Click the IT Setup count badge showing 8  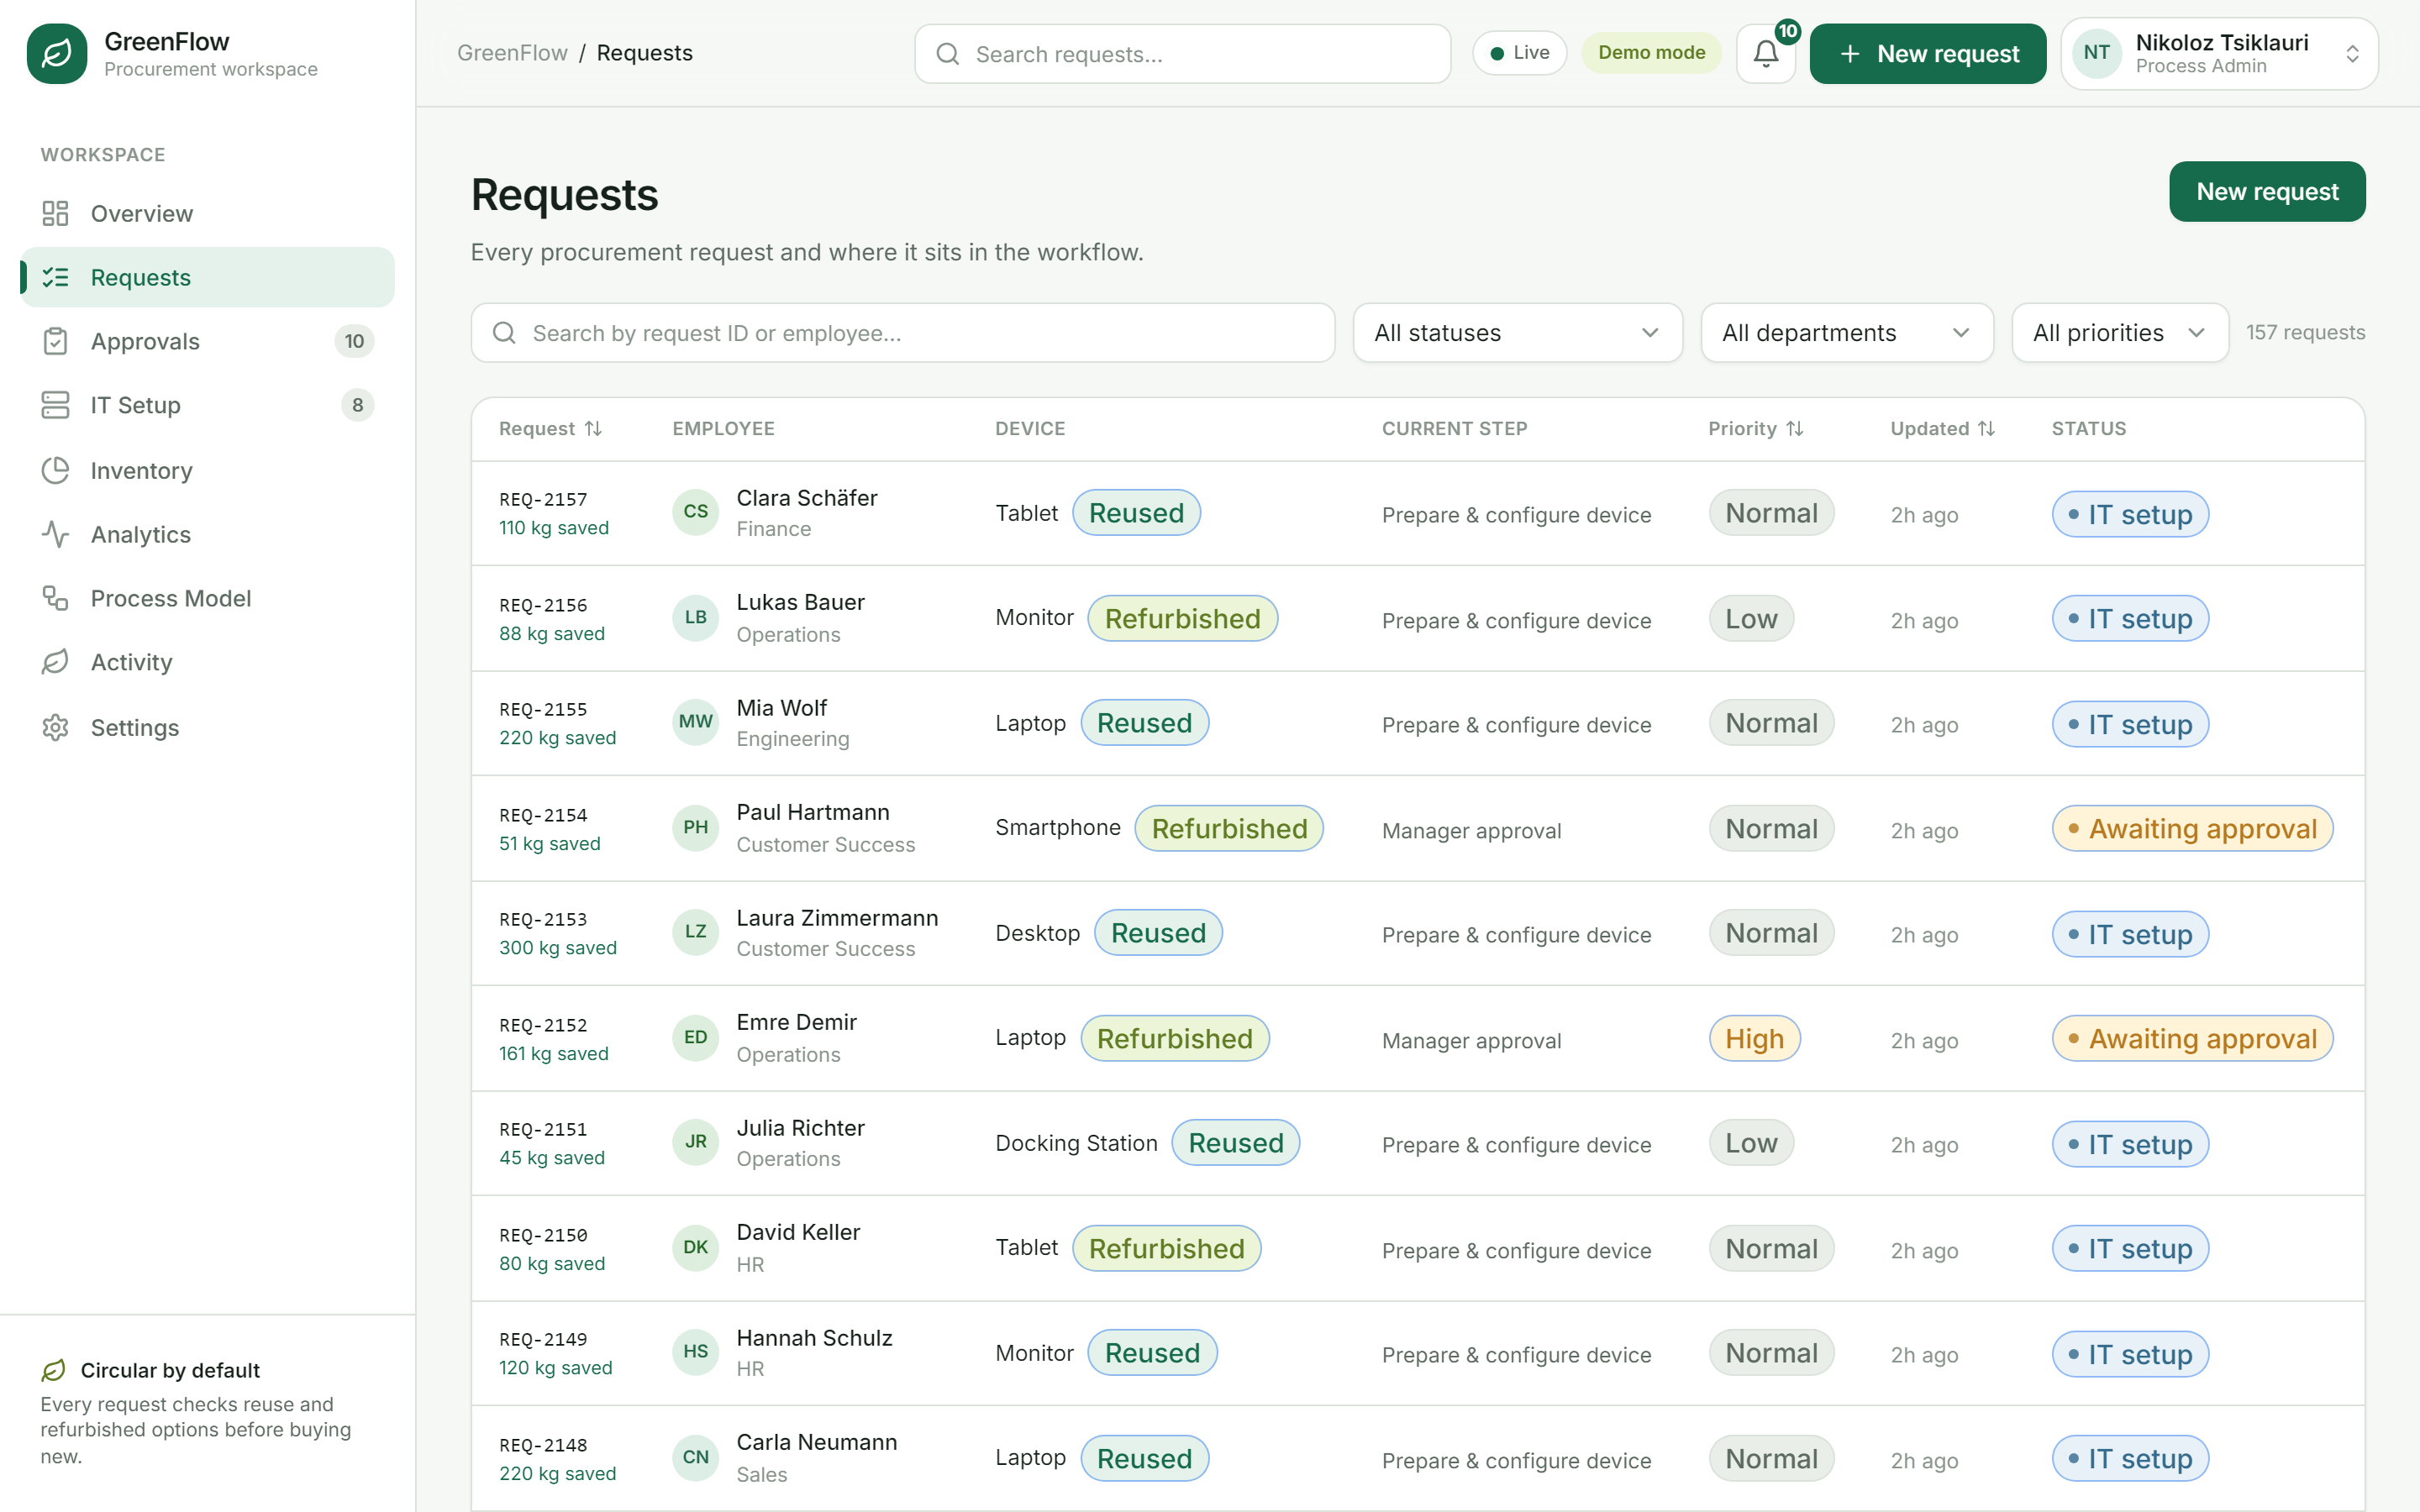357,405
